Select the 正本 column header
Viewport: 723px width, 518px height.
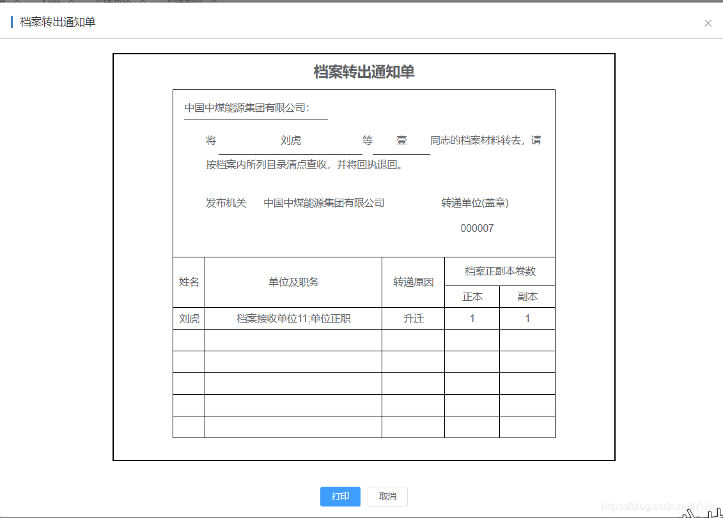[x=471, y=296]
